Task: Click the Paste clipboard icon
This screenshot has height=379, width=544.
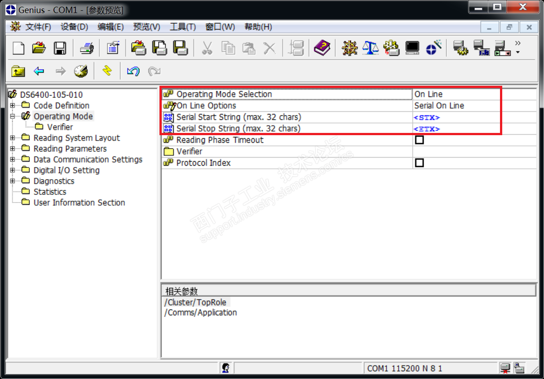Action: point(249,48)
